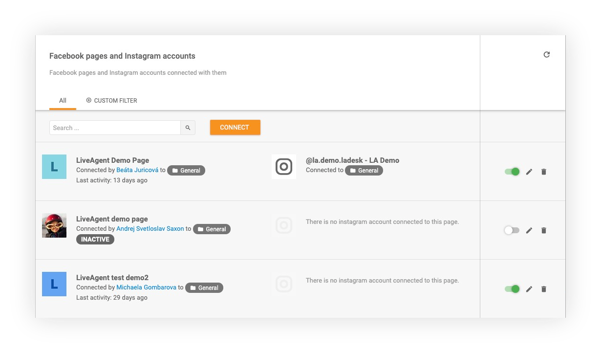
Task: Enable the inactive LiveAgent demo page toggle
Action: pyautogui.click(x=512, y=230)
